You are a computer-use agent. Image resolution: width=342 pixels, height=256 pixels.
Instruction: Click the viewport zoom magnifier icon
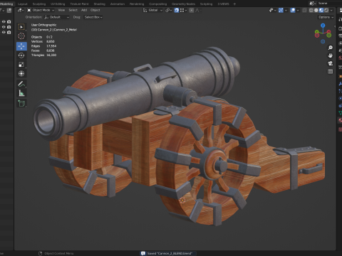(330, 48)
